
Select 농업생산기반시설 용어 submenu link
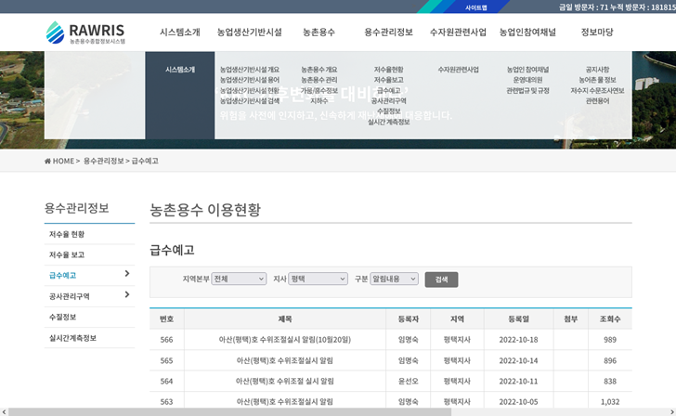pyautogui.click(x=250, y=80)
